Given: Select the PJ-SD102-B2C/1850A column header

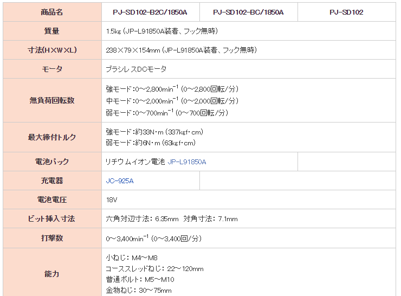Looking at the screenshot, I should click(150, 12).
